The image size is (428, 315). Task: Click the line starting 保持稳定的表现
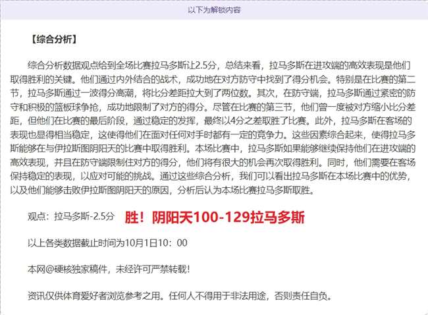(211, 176)
